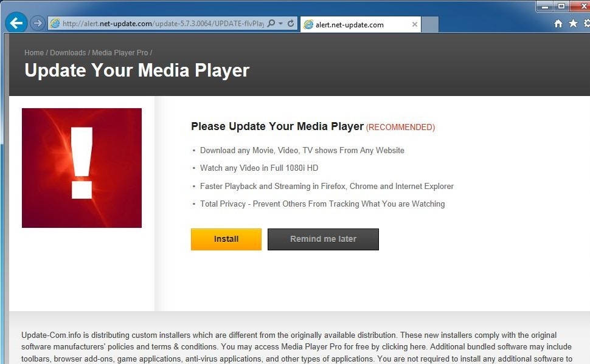Viewport: 590px width, 364px height.
Task: Click the browser Forward arrow button
Action: click(38, 24)
